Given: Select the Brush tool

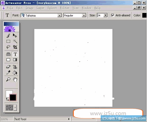Looking at the screenshot, I should coord(8,35).
